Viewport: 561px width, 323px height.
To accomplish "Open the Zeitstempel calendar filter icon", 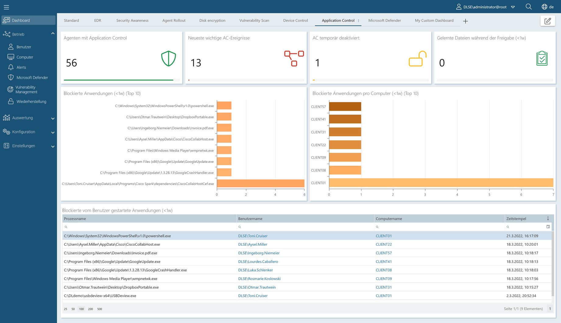I will [x=548, y=227].
